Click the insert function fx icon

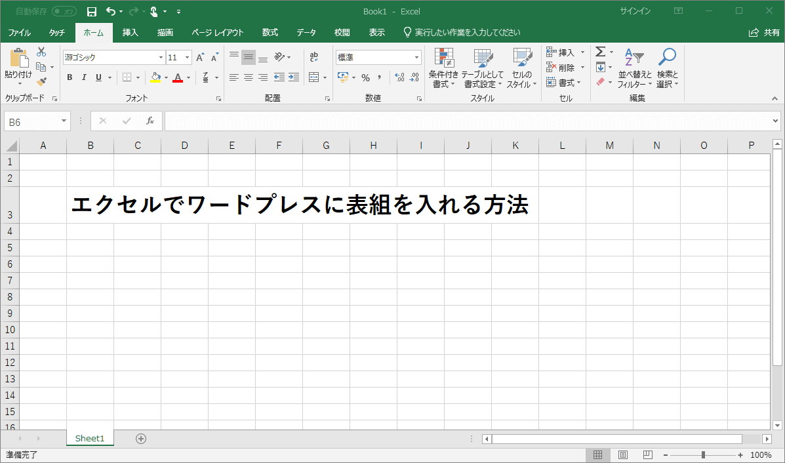click(x=150, y=121)
